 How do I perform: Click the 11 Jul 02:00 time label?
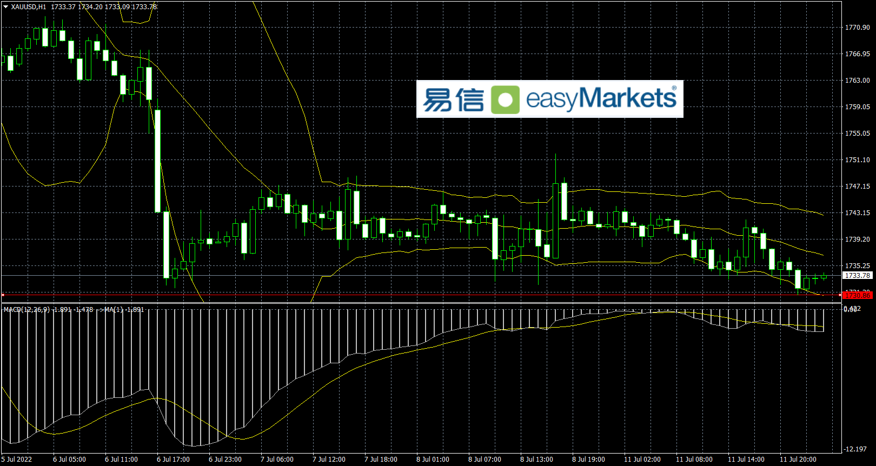[642, 460]
